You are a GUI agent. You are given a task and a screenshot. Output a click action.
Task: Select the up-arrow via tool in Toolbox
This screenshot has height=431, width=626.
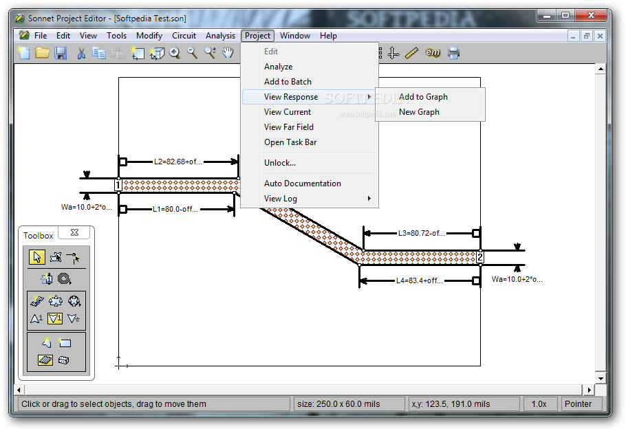pyautogui.click(x=36, y=318)
